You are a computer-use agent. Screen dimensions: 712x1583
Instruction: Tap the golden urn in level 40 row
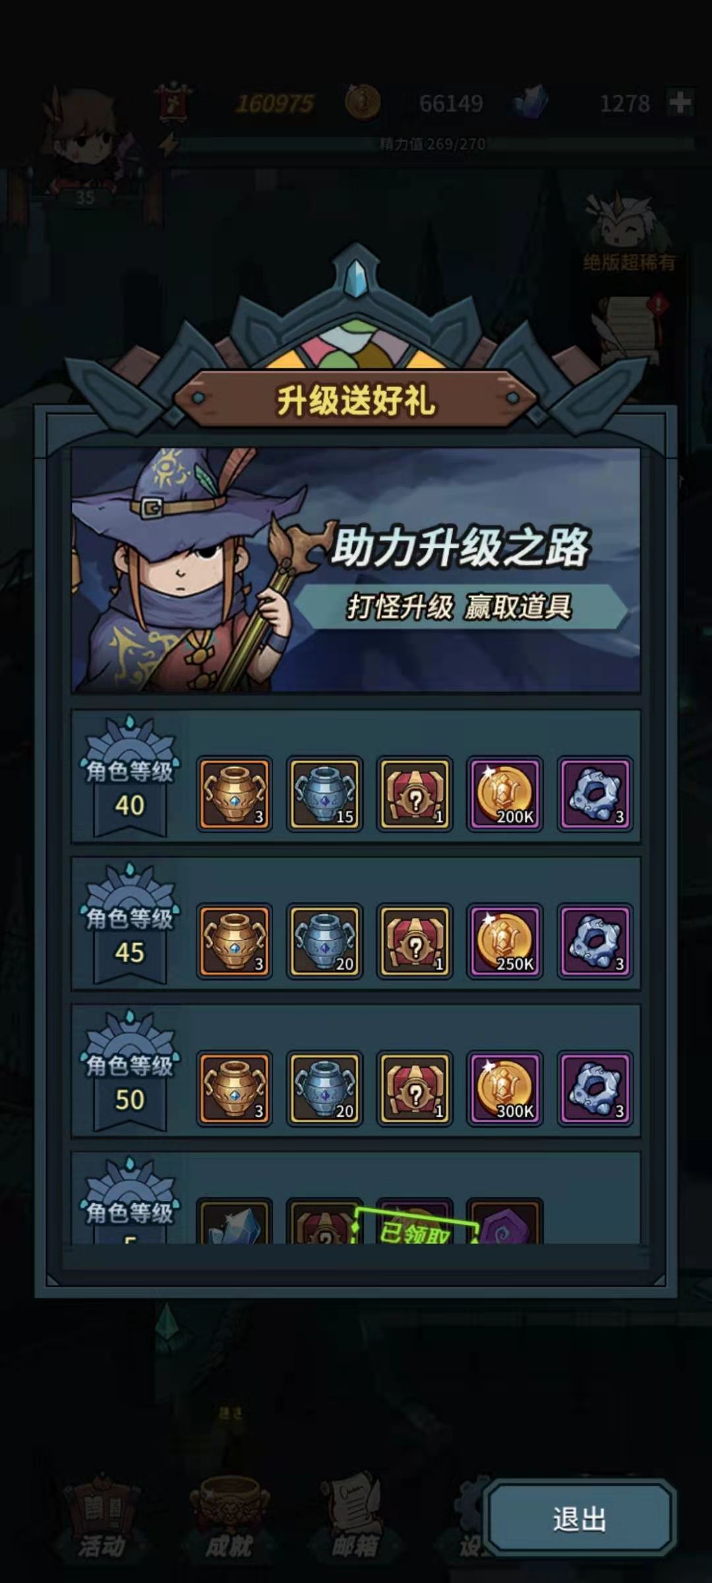[x=234, y=793]
